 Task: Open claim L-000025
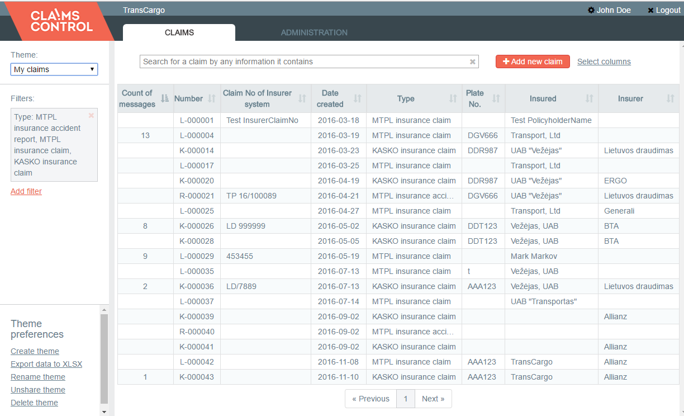(197, 211)
